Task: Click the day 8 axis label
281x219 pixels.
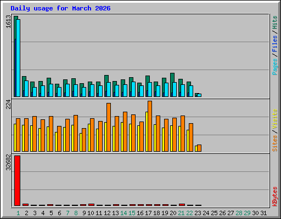Action: [x=76, y=213]
